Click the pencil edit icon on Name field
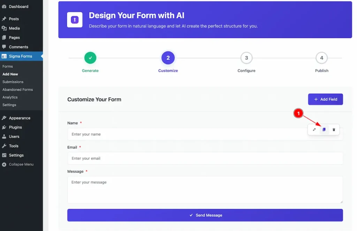Screen dimensions: 357x231 pyautogui.click(x=314, y=130)
